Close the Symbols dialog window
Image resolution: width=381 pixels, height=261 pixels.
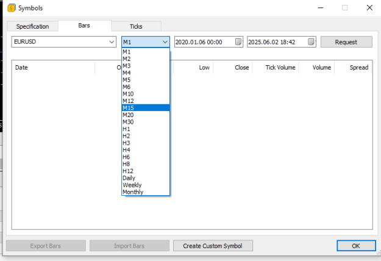[x=369, y=8]
